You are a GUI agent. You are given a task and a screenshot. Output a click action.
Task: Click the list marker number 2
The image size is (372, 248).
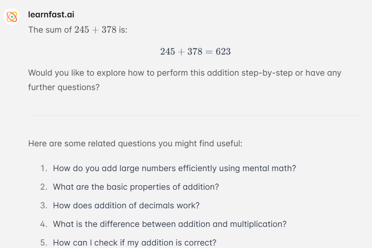pyautogui.click(x=44, y=187)
